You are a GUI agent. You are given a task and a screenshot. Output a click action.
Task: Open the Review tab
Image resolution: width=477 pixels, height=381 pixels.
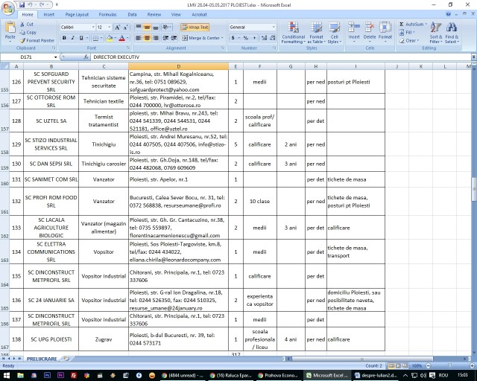point(154,15)
